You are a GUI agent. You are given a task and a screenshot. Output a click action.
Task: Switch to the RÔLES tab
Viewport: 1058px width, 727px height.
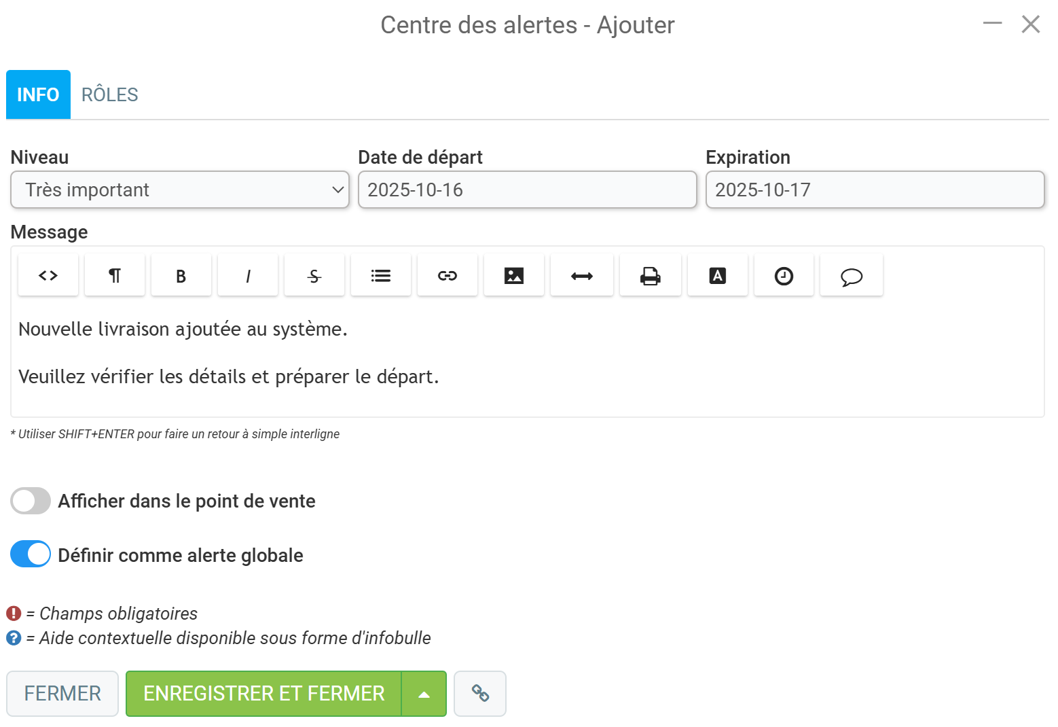[x=110, y=94]
